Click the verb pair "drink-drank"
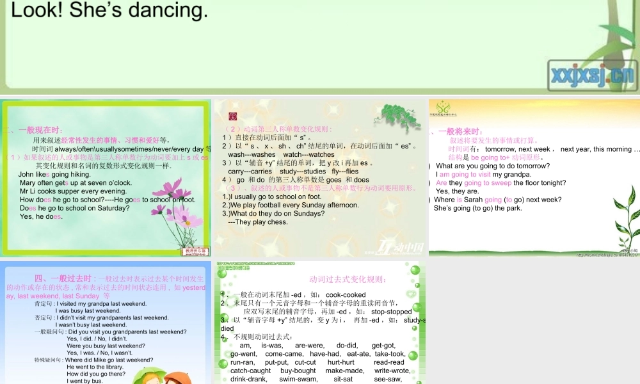640x384 pixels. point(249,379)
